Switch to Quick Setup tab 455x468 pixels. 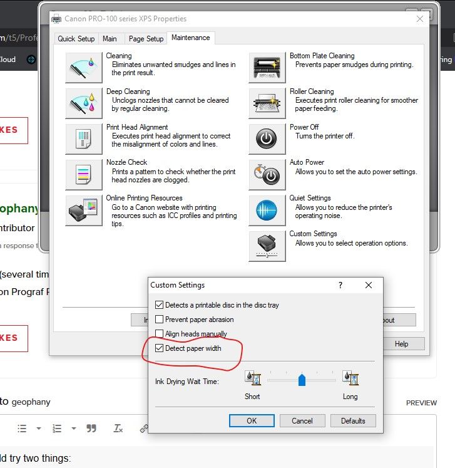tap(76, 39)
